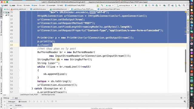Image resolution: width=194 pixels, height=109 pixels.
Task: Click Lab24AsyncTask_POST in bottom breadcrumb
Action: click(x=29, y=94)
